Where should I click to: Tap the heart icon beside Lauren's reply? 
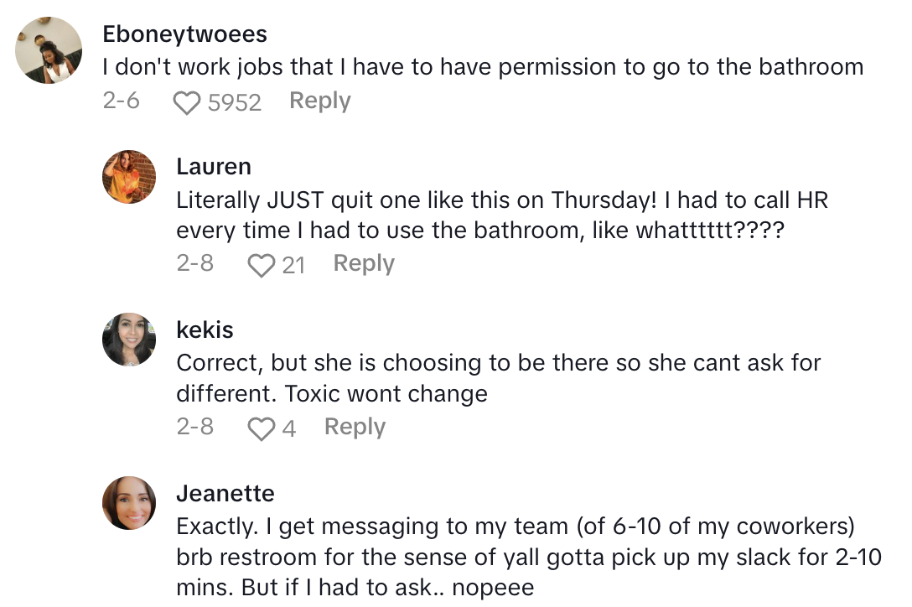261,264
